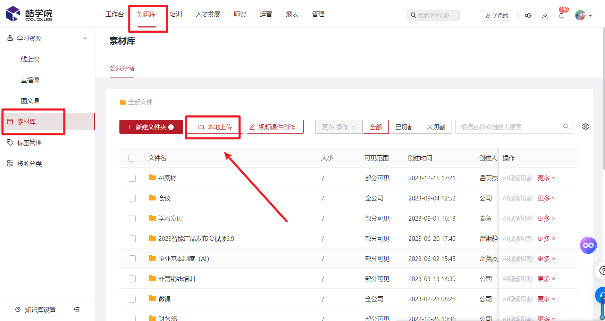Click the 视频课件创作 button
Viewport: 605px width, 321px height.
[x=275, y=127]
